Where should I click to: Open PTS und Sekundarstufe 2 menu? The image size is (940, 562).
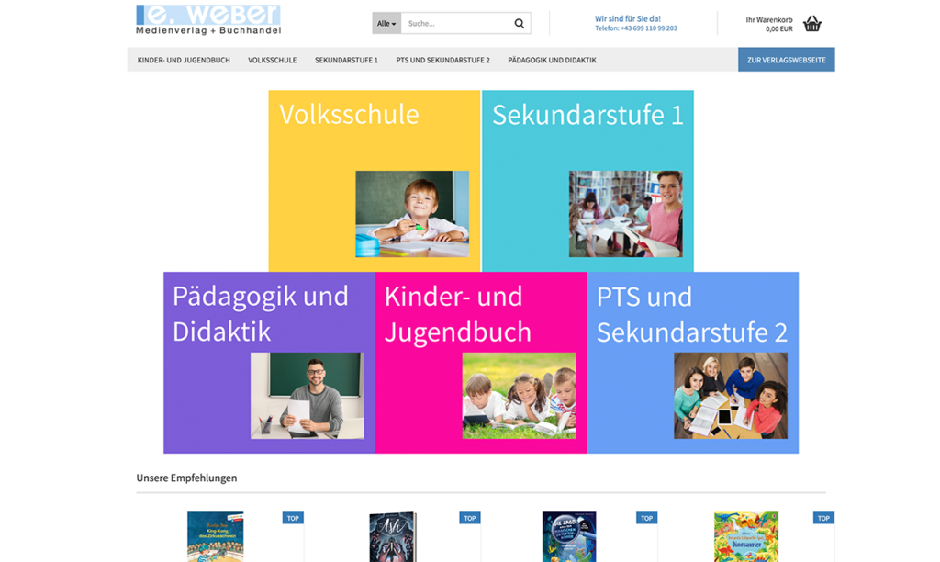click(442, 61)
